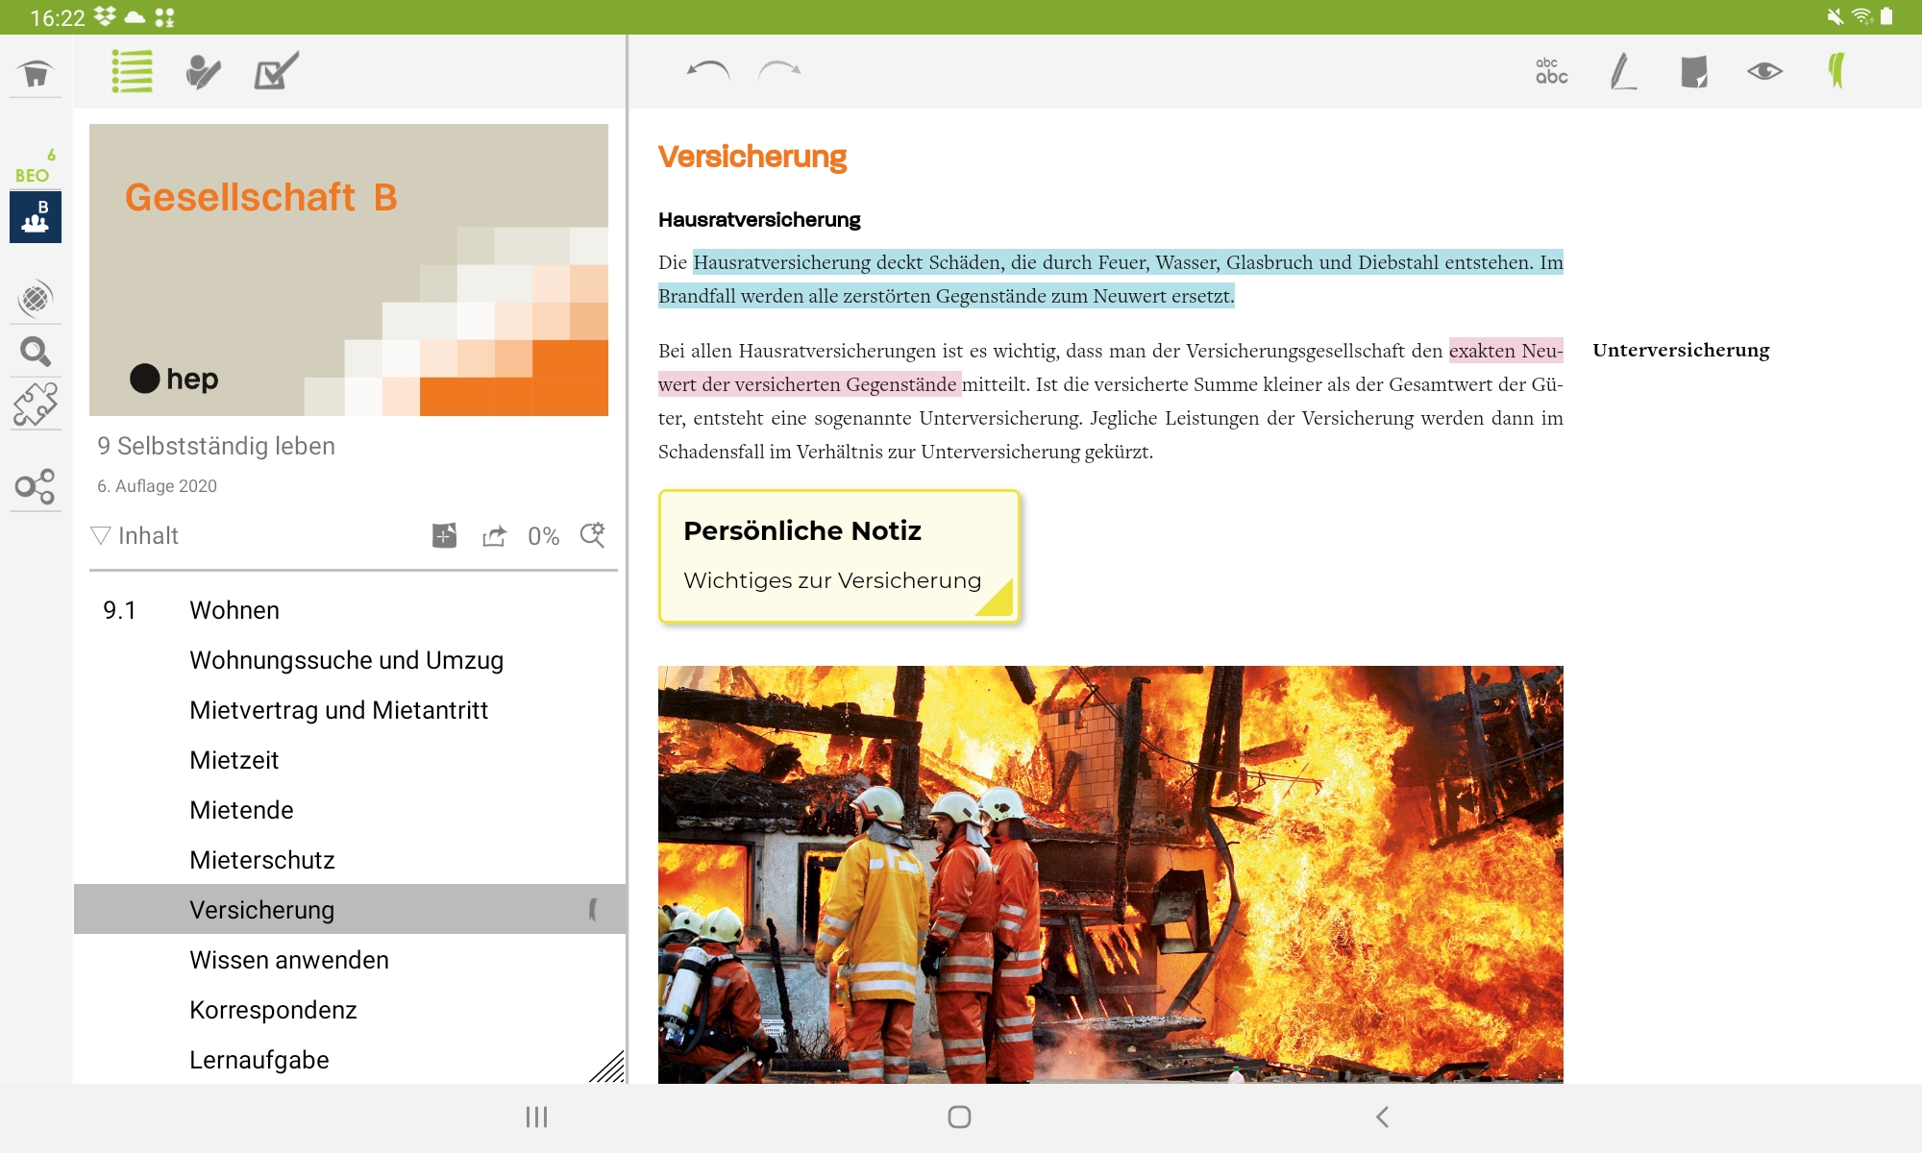
Task: Select the pen drawing tool
Action: point(1623,71)
